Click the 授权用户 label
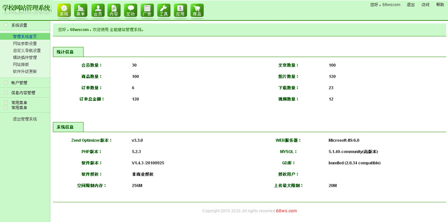The height and width of the screenshot is (222, 448). pos(288,174)
